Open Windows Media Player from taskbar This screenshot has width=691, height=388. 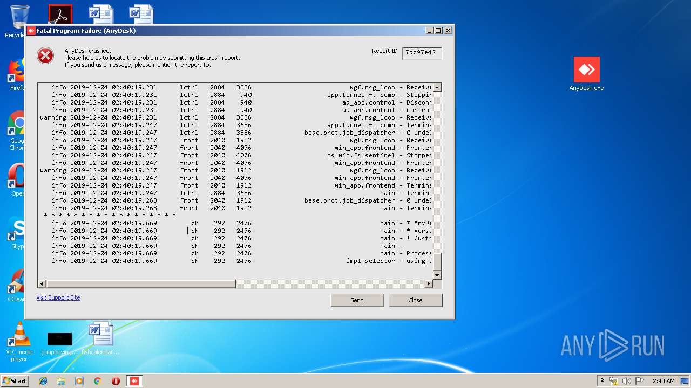coord(79,381)
